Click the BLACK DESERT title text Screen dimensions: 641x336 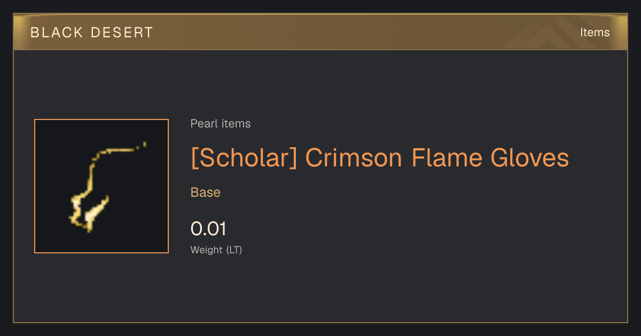pos(92,33)
